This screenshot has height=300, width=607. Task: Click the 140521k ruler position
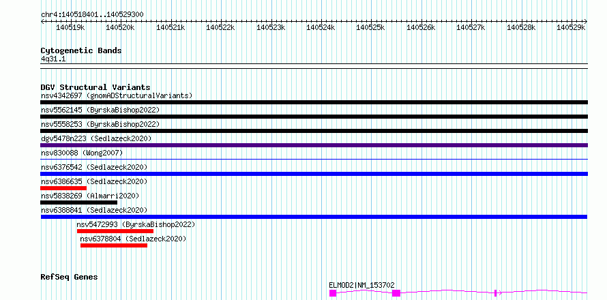pos(171,27)
